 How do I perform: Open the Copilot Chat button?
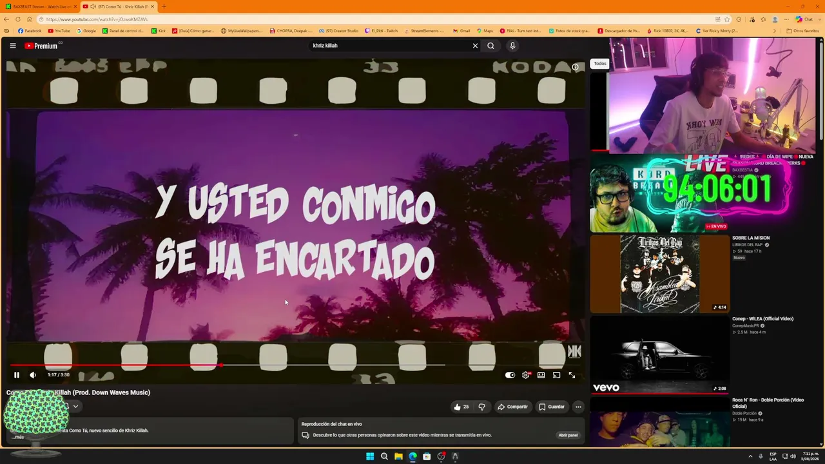tap(804, 19)
